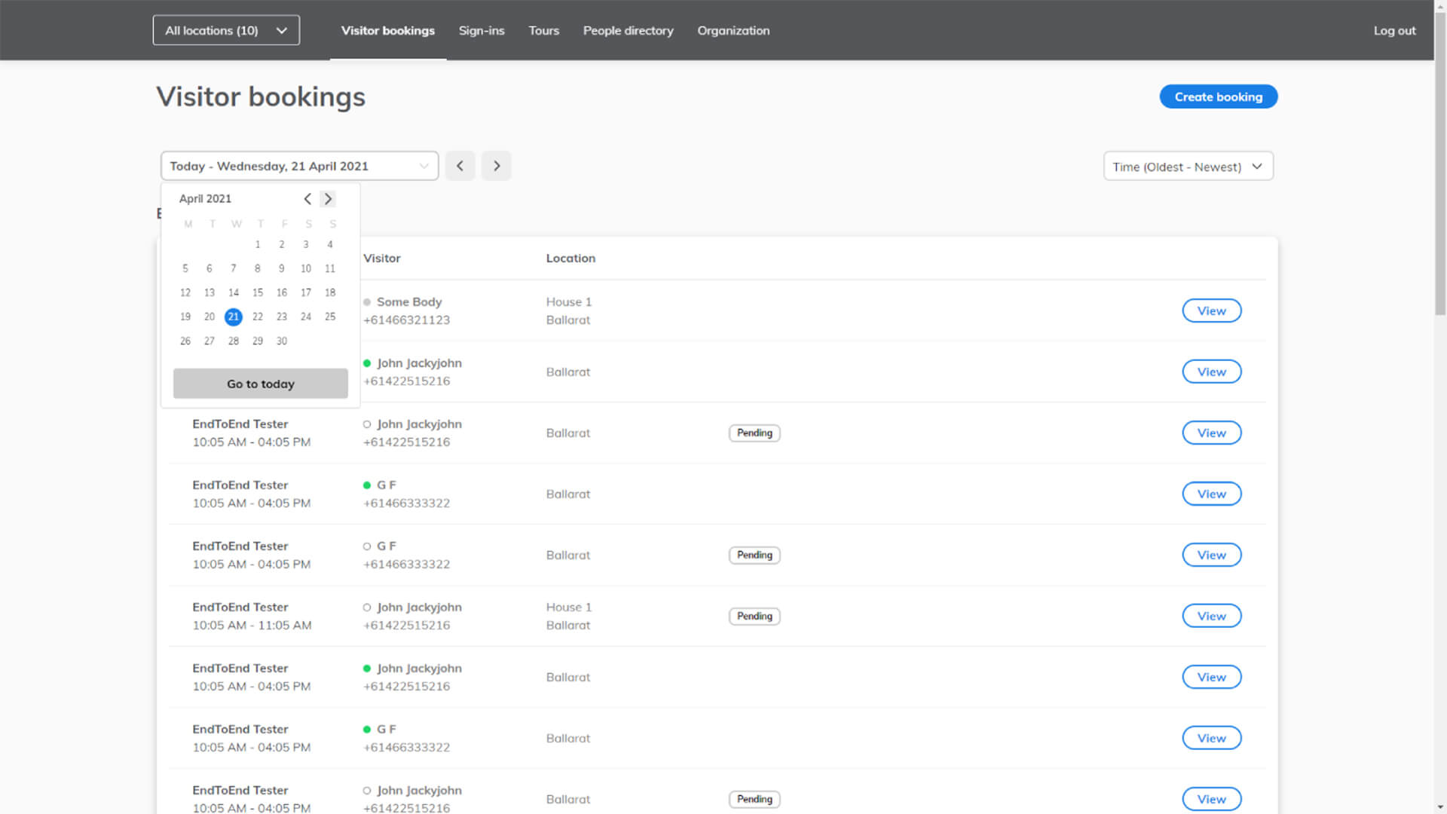This screenshot has height=814, width=1447.
Task: Show next month in calendar popup
Action: pos(328,199)
